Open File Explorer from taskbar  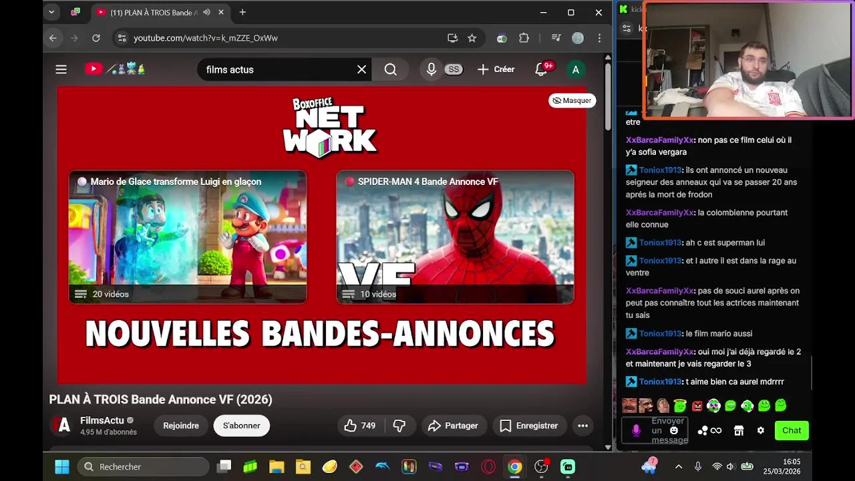pos(277,466)
